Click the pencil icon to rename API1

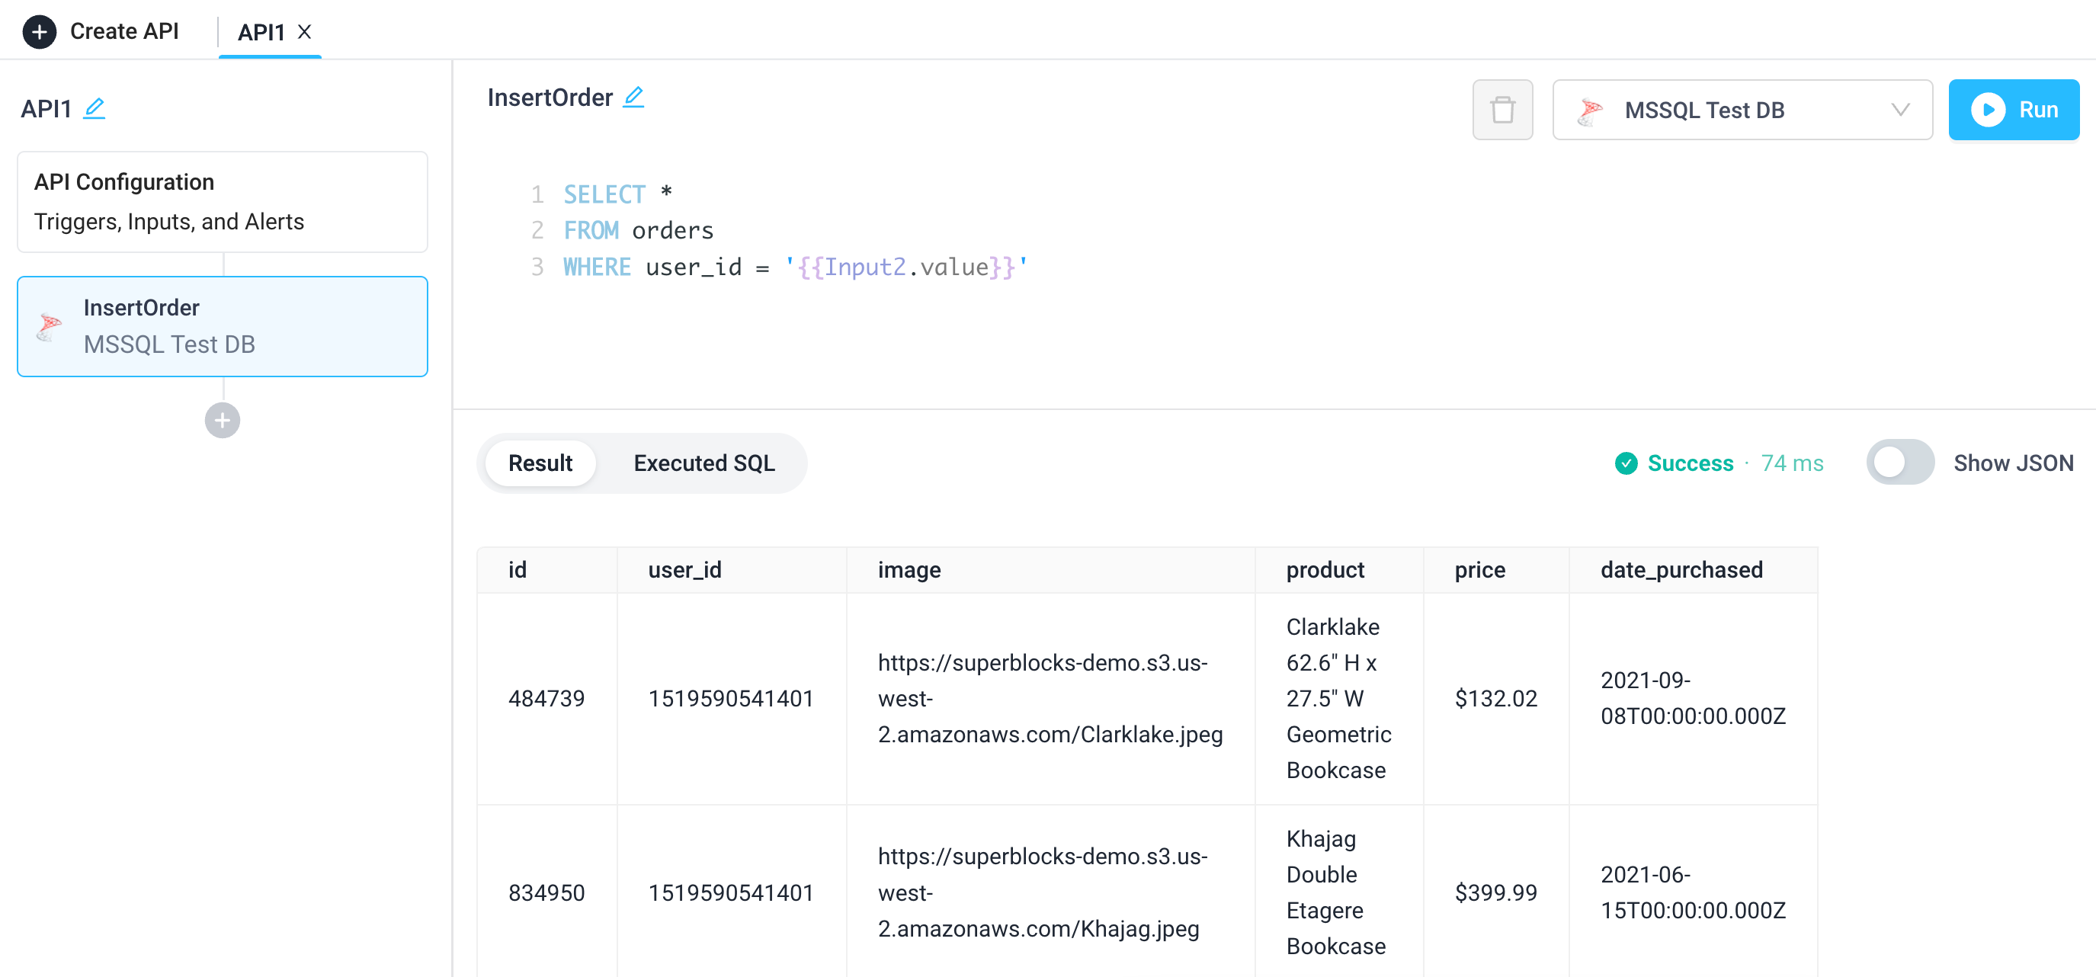(x=95, y=107)
